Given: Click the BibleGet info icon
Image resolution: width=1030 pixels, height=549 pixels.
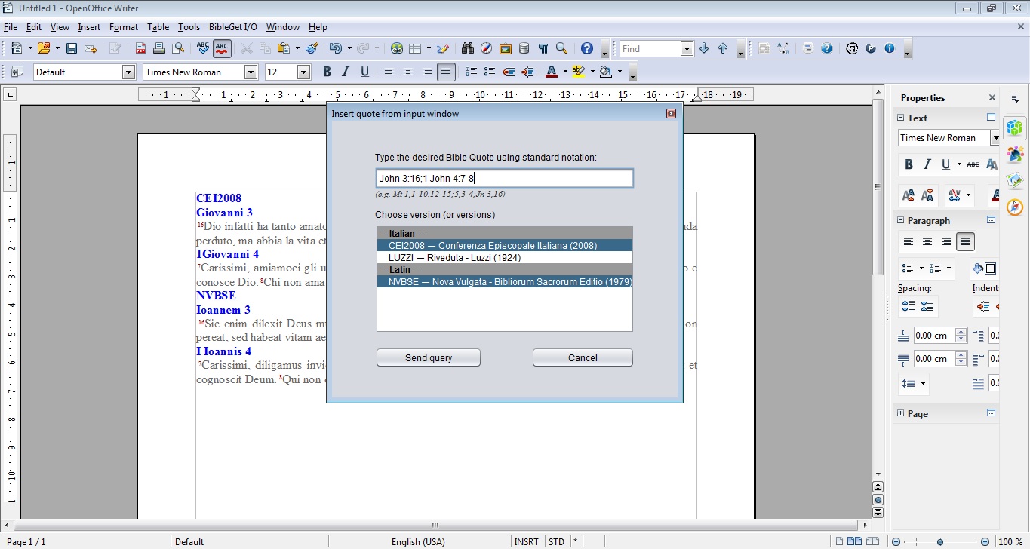Looking at the screenshot, I should (890, 48).
